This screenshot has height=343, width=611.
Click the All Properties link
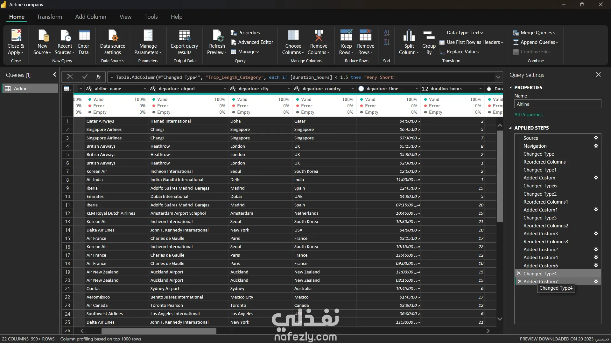click(528, 115)
